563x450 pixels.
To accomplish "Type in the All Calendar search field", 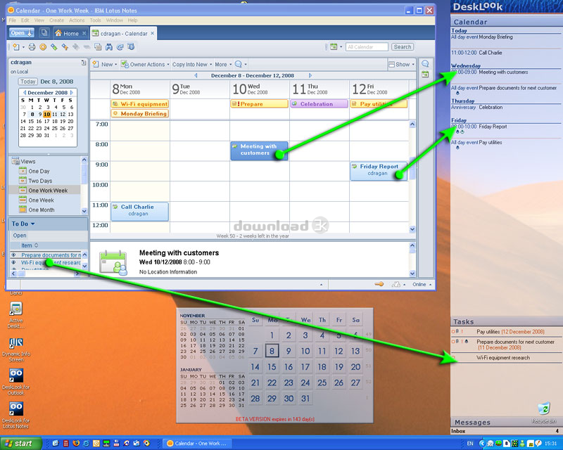I will click(x=367, y=47).
